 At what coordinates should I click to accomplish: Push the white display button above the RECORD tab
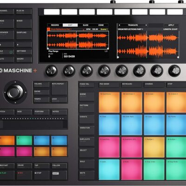[x=52, y=12]
